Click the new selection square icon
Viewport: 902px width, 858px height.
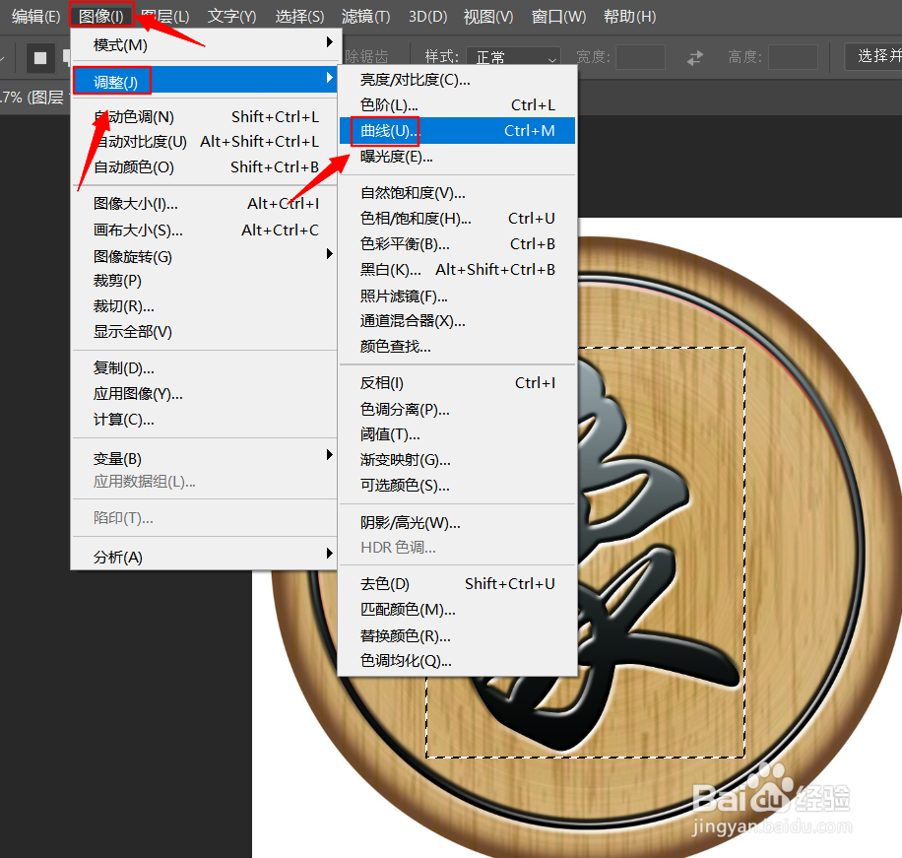pos(39,57)
